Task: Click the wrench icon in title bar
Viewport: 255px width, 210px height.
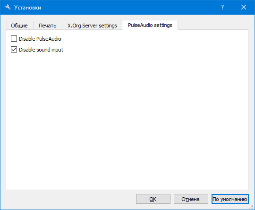Action: click(8, 8)
